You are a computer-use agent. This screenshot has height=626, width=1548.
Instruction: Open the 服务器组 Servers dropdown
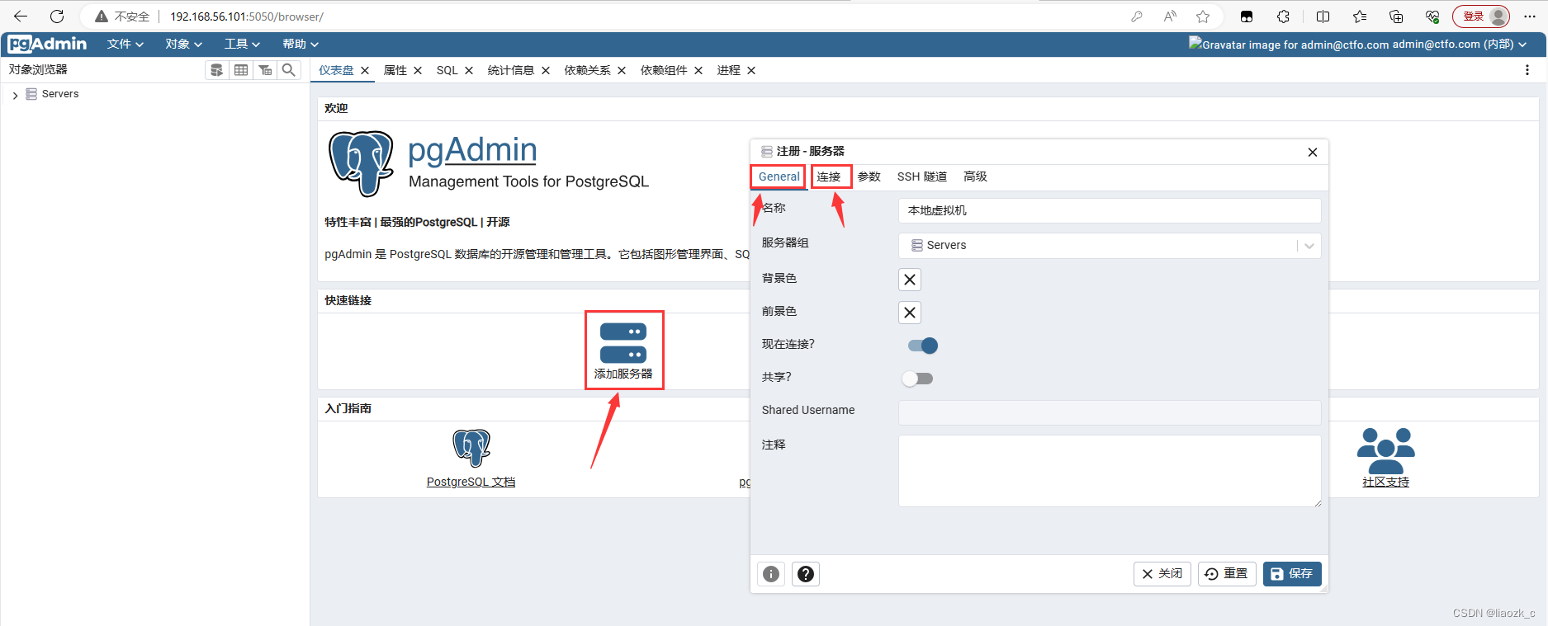pos(1110,246)
